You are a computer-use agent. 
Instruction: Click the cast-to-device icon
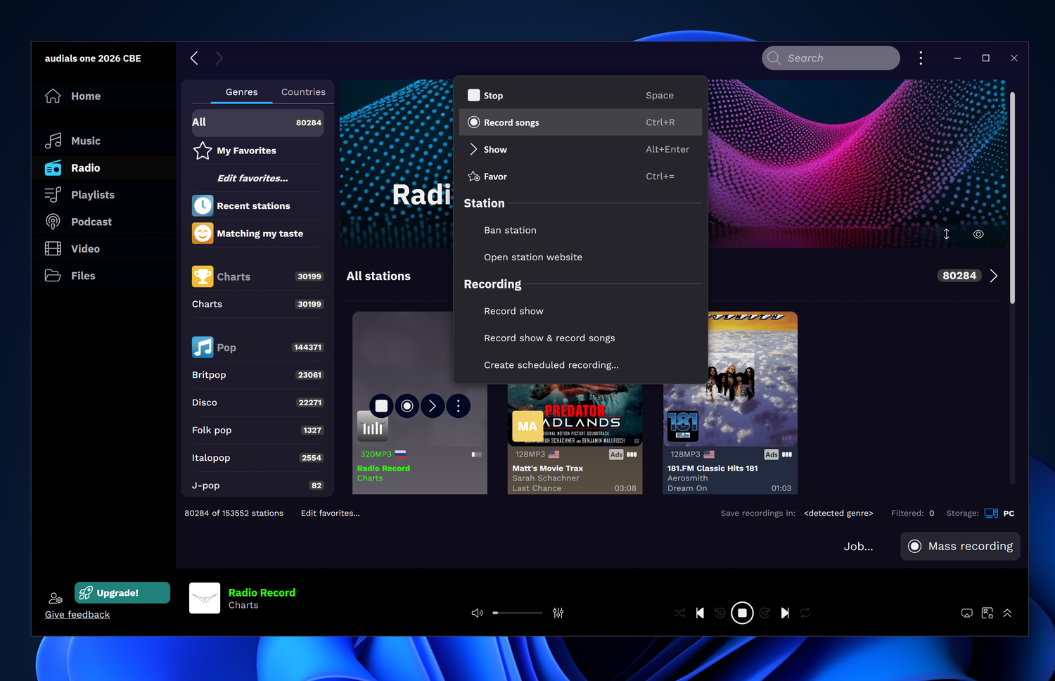click(x=967, y=613)
